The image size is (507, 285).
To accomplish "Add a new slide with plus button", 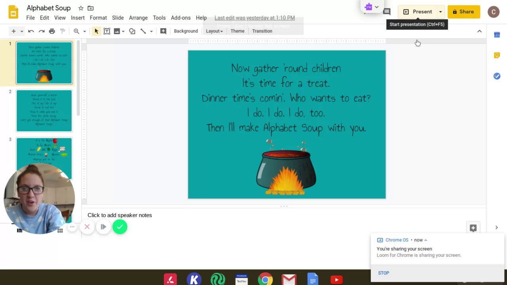I will pos(13,31).
